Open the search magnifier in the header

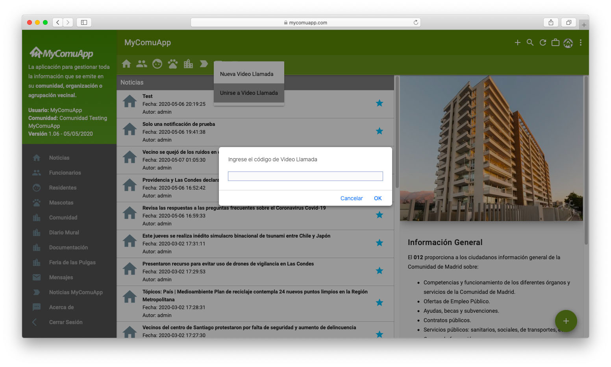530,42
